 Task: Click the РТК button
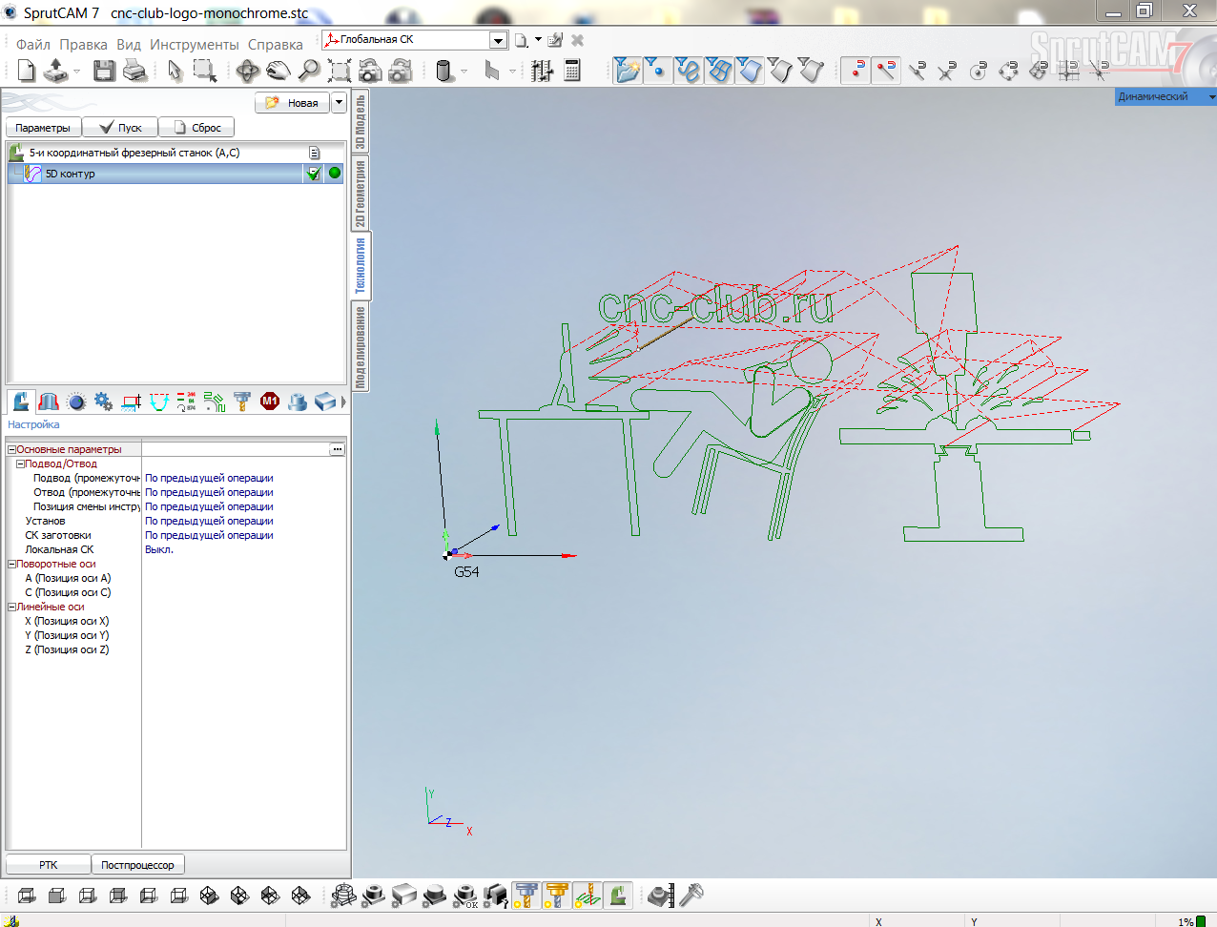(49, 865)
